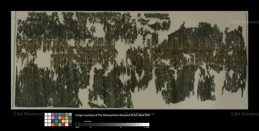Select the orange swatch in the bottom row
Image resolution: width=259 pixels, height=131 pixels.
pos(53,125)
